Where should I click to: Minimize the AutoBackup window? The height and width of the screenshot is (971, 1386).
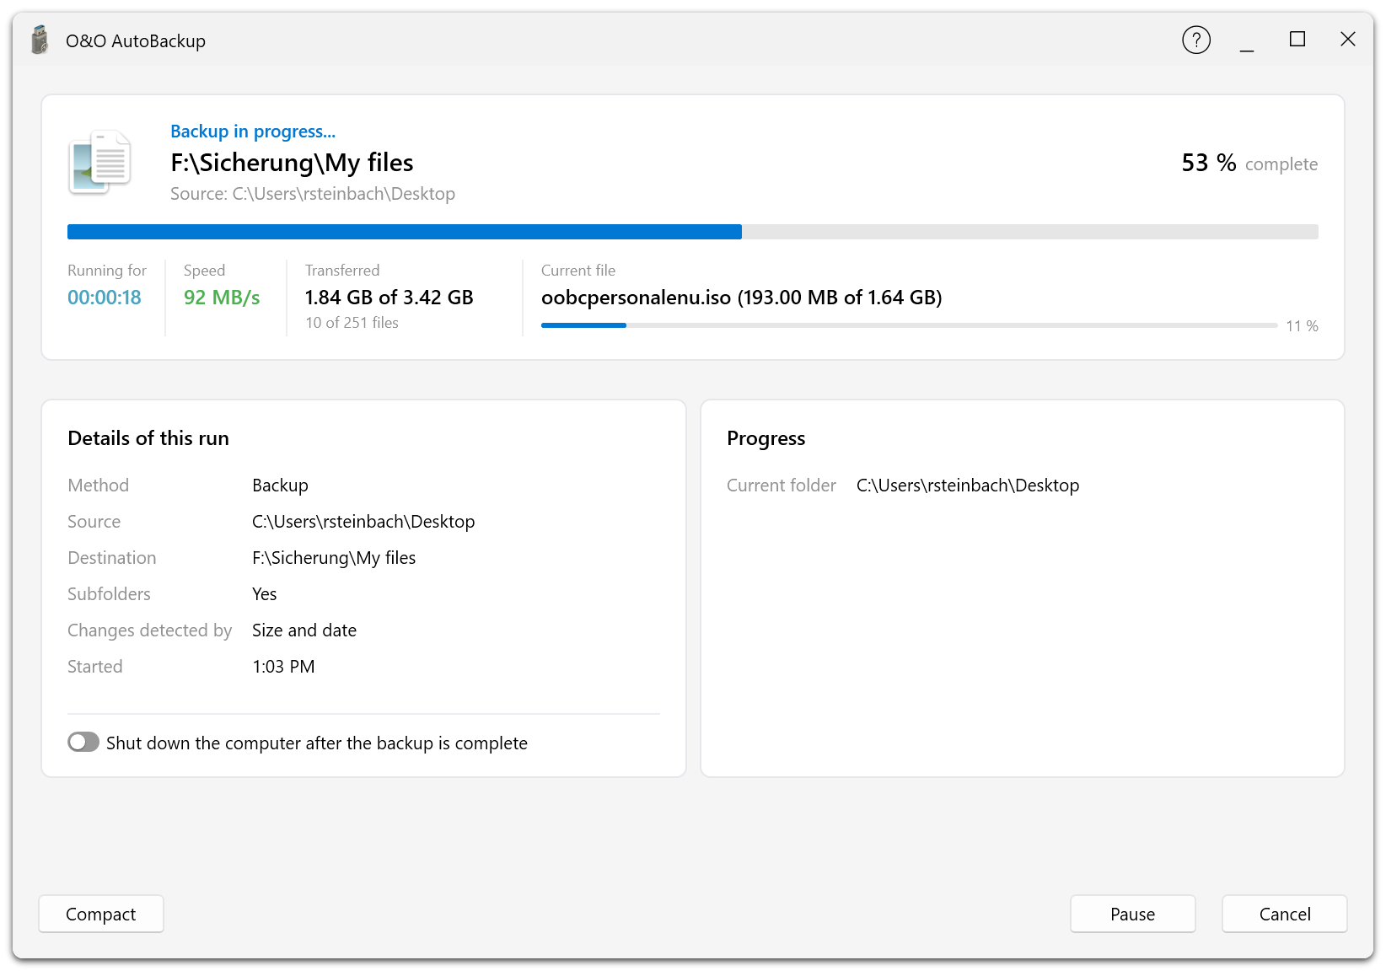(1246, 40)
